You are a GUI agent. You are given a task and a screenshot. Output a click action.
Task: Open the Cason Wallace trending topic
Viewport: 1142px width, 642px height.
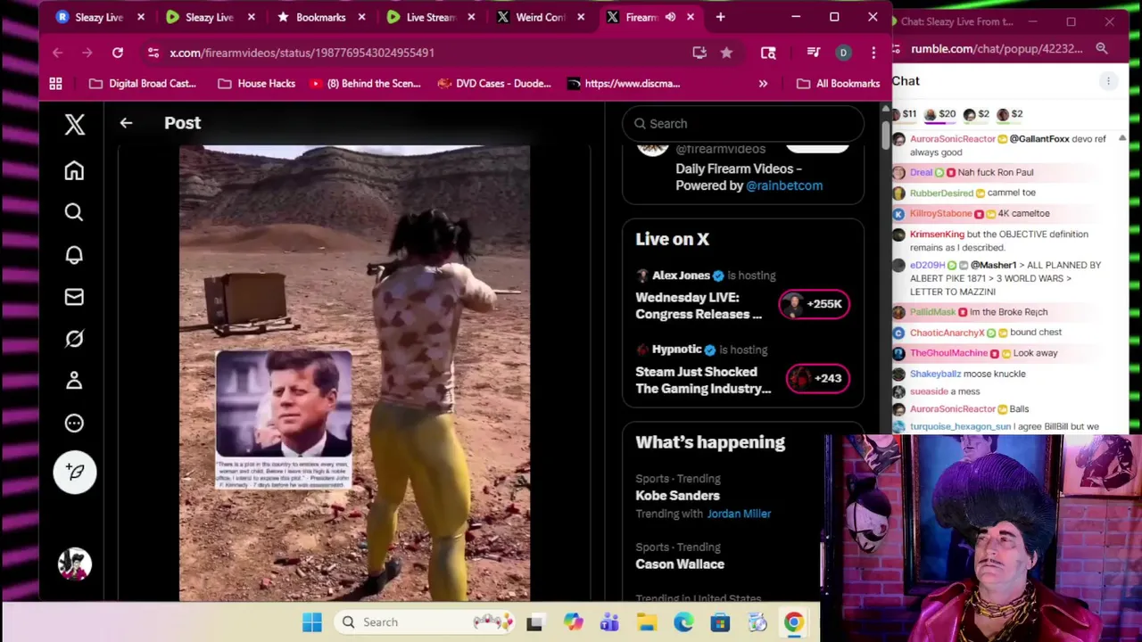point(680,564)
